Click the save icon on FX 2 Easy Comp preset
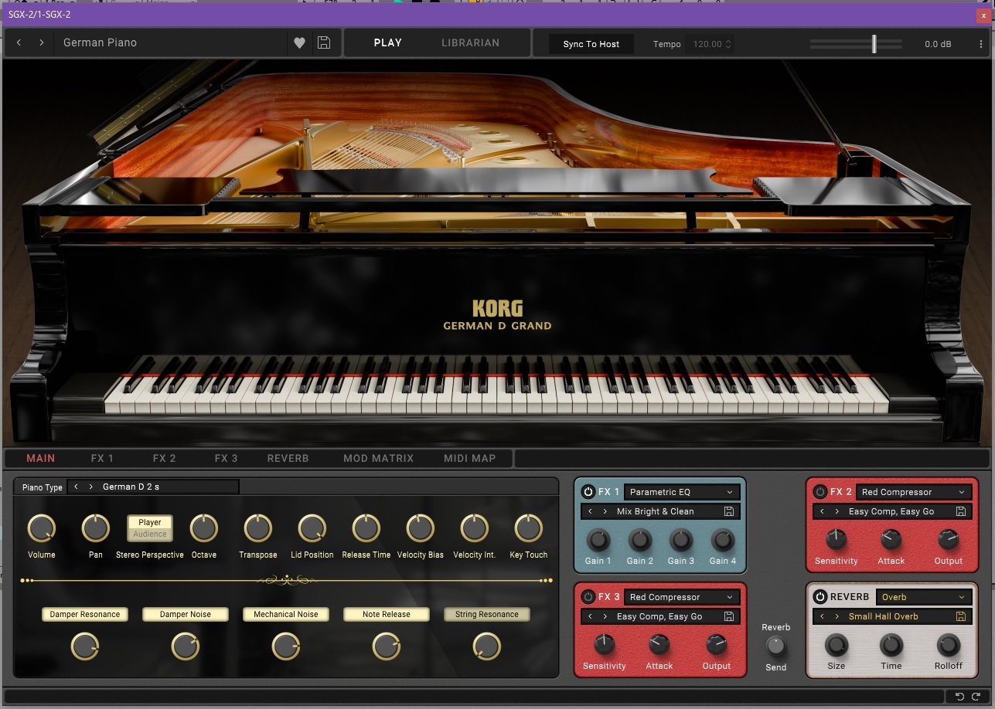Image resolution: width=995 pixels, height=709 pixels. (959, 511)
